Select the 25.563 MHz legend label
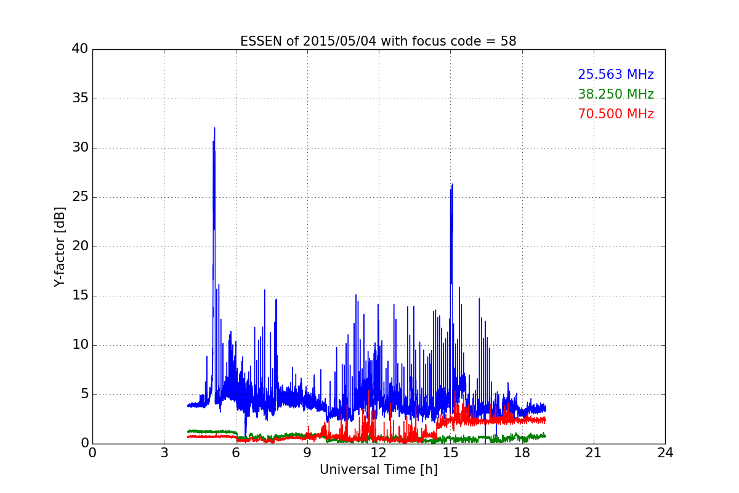The height and width of the screenshot is (493, 739). (x=616, y=75)
